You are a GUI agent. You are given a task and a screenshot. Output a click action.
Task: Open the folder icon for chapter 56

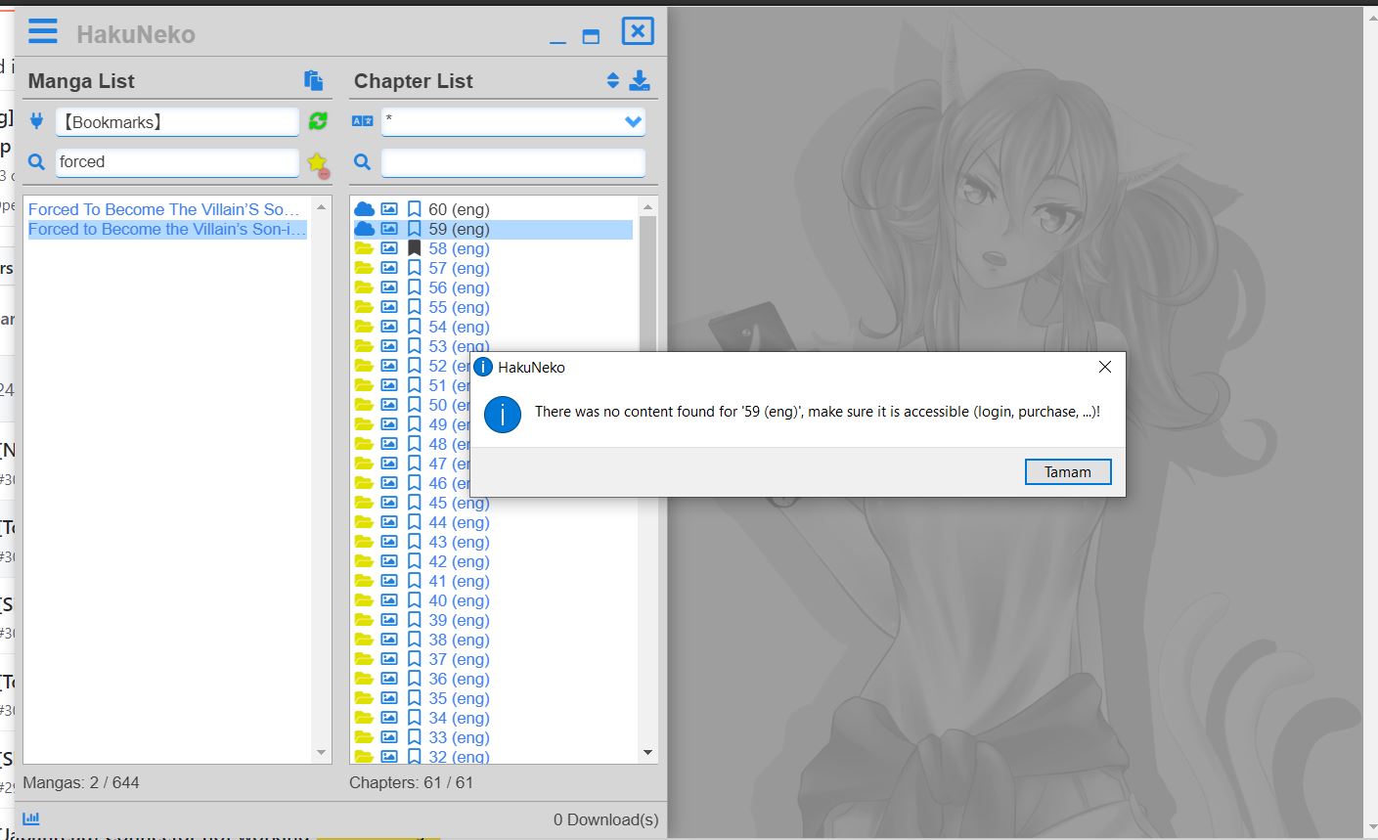point(364,287)
